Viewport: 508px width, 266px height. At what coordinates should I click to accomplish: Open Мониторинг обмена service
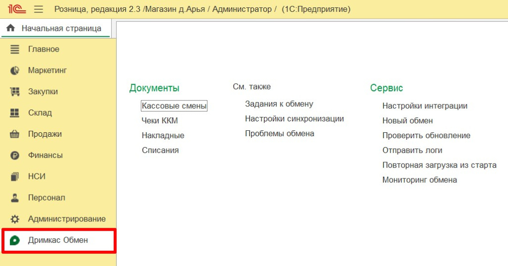[x=419, y=180]
